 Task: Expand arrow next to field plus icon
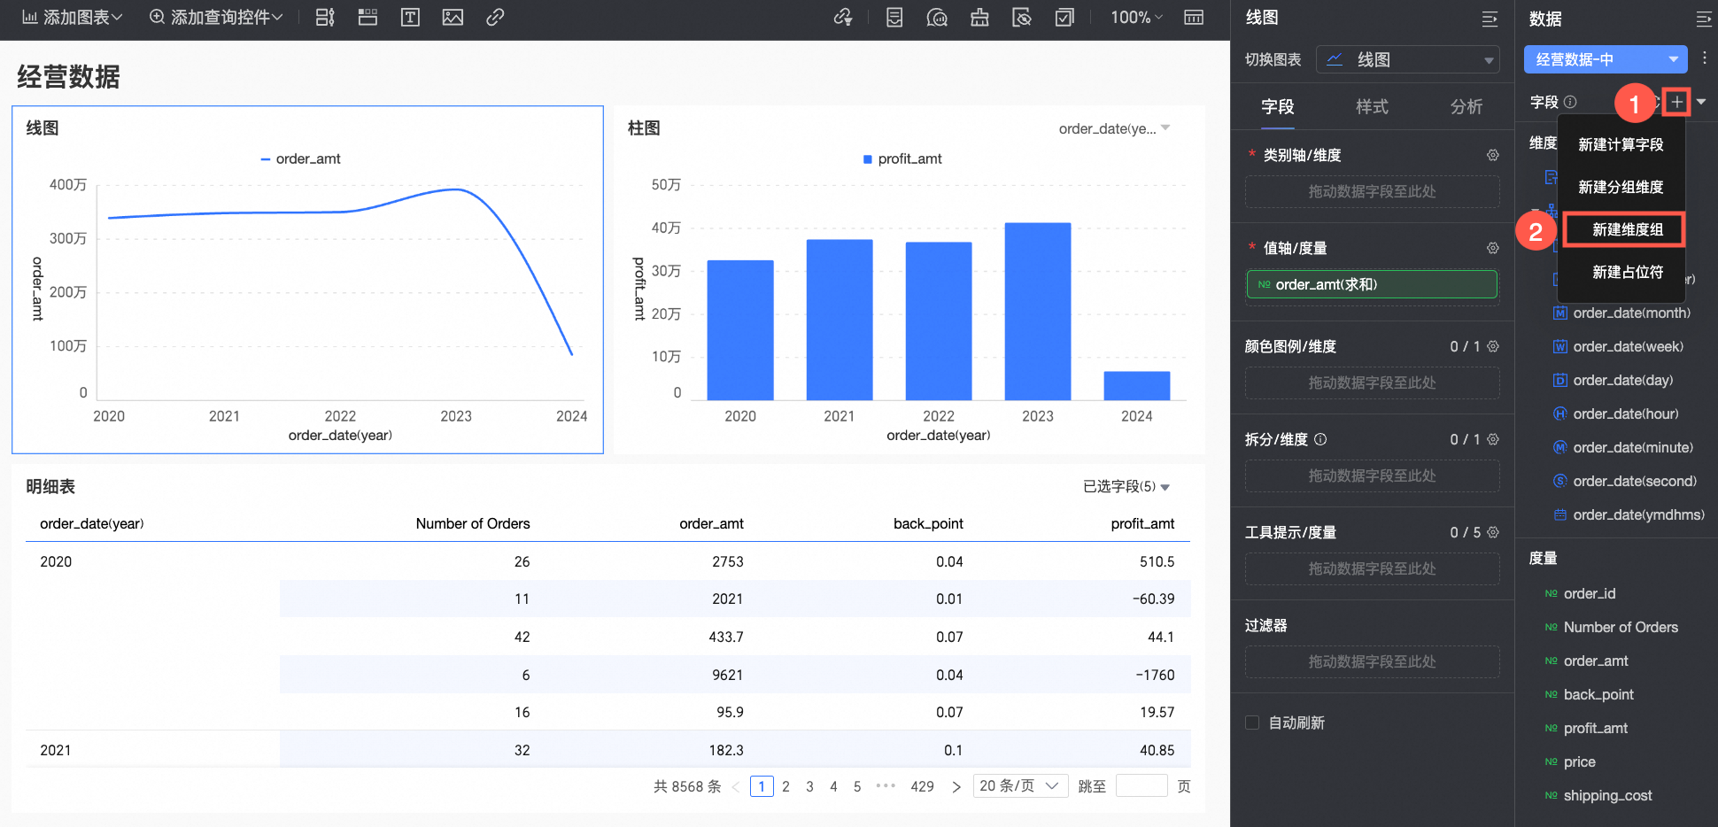click(x=1701, y=102)
